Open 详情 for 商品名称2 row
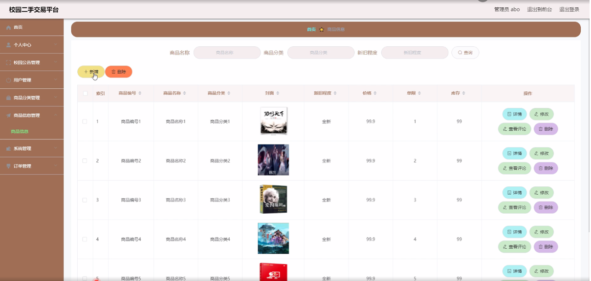591x281 pixels. point(514,154)
